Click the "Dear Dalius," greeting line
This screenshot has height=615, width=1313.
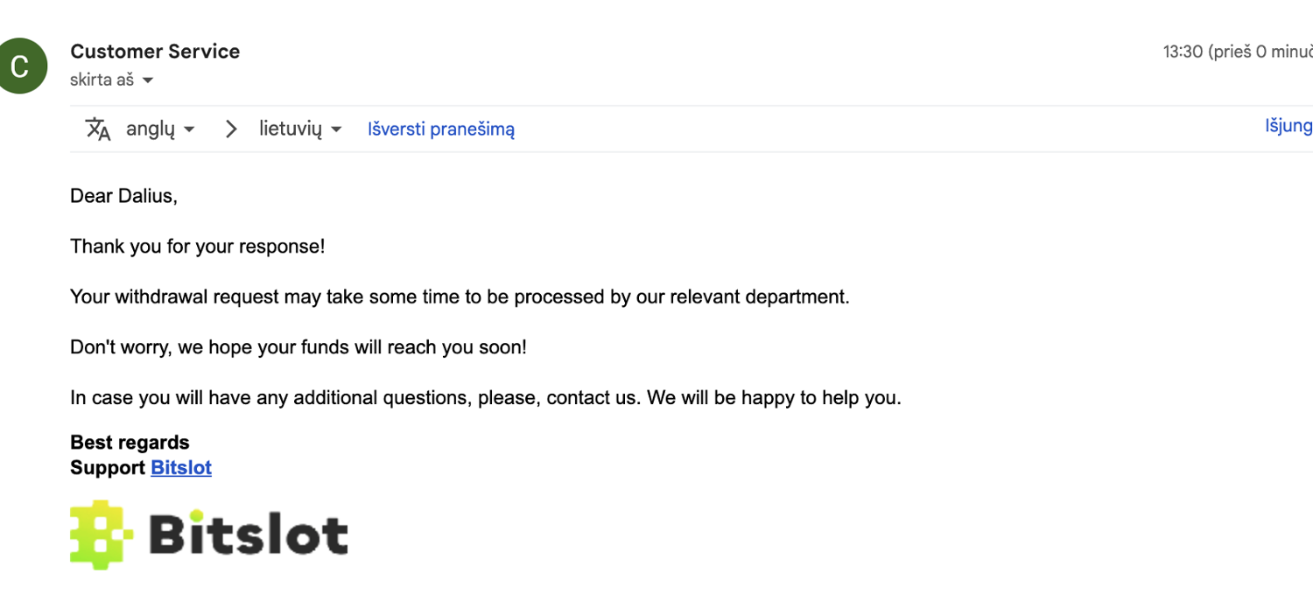pyautogui.click(x=123, y=196)
